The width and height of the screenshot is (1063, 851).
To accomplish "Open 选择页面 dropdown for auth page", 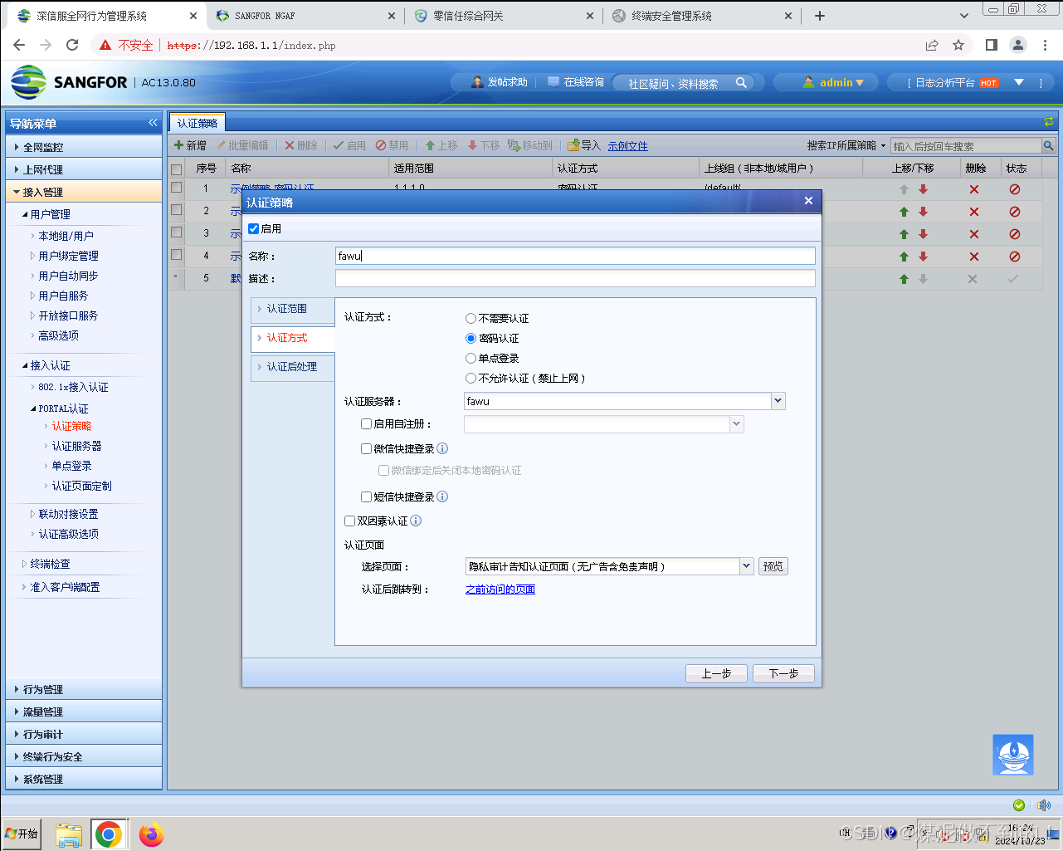I will click(746, 566).
